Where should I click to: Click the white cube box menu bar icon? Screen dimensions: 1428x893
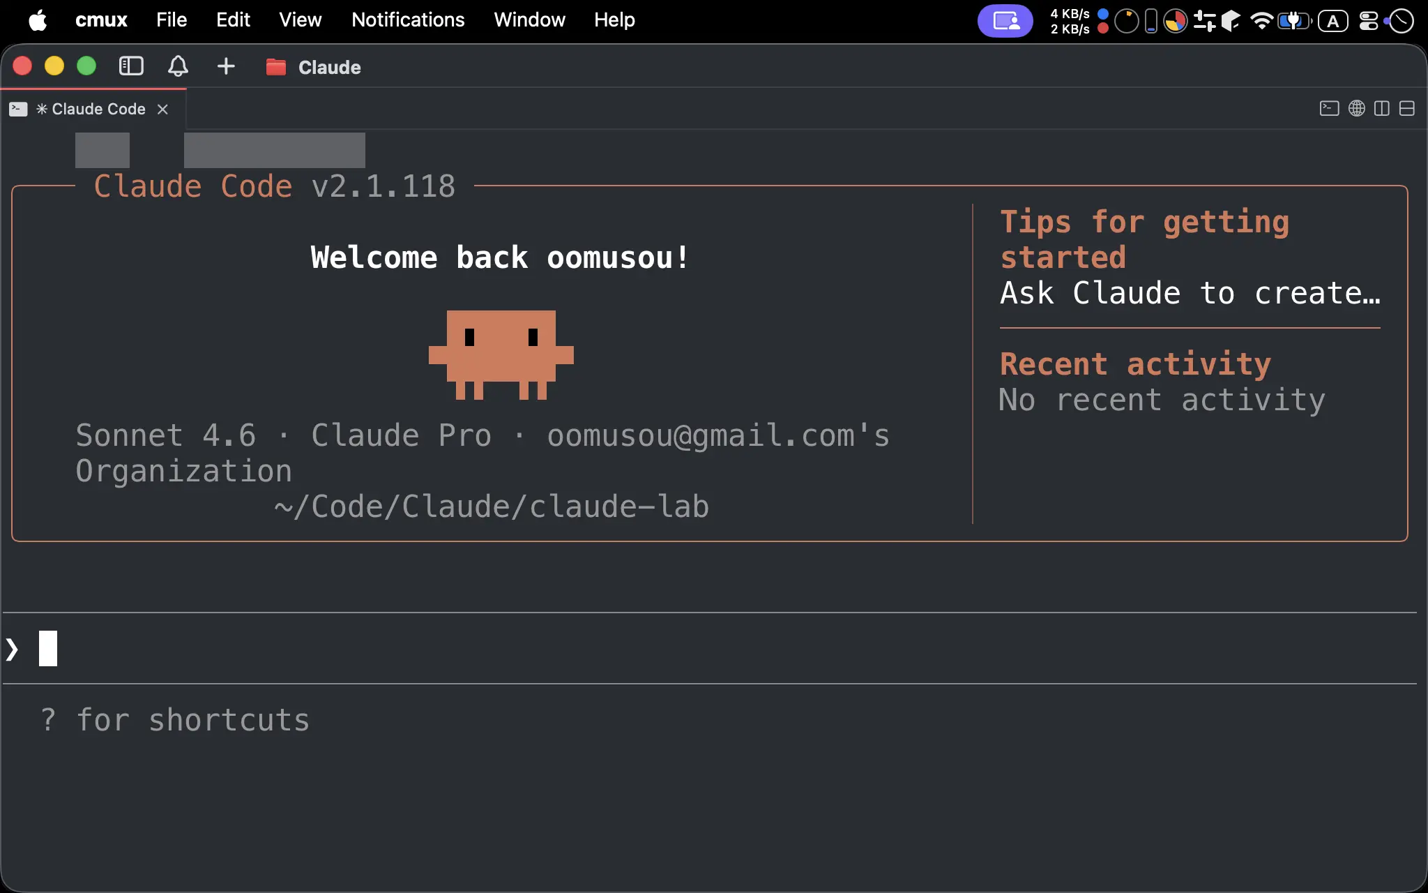[1231, 21]
